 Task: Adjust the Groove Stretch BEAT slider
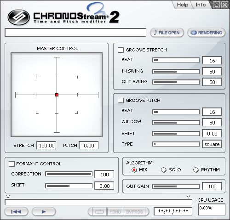(176, 60)
